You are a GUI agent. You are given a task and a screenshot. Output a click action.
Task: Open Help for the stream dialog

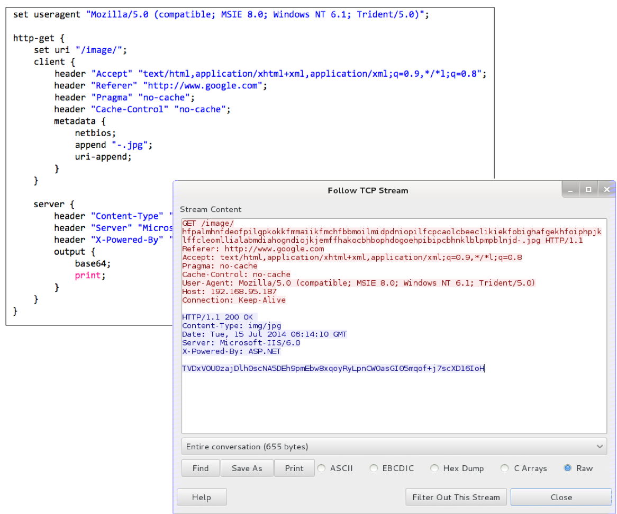click(201, 498)
